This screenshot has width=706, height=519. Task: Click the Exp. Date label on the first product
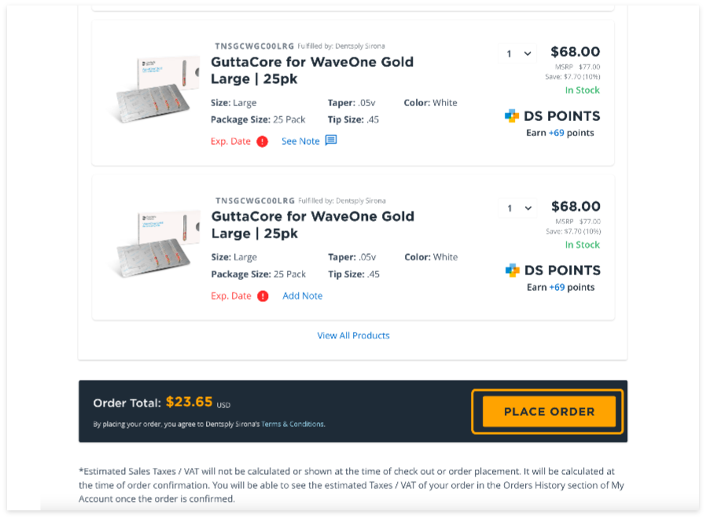(230, 142)
